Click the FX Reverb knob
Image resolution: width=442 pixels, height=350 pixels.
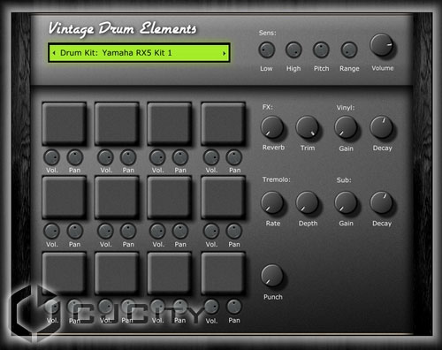coord(272,127)
